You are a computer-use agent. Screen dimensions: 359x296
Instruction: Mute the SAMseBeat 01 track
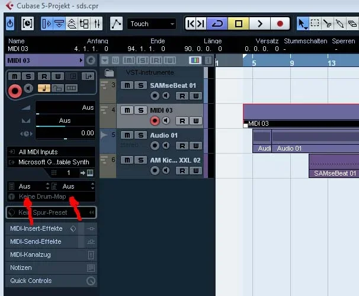[127, 85]
